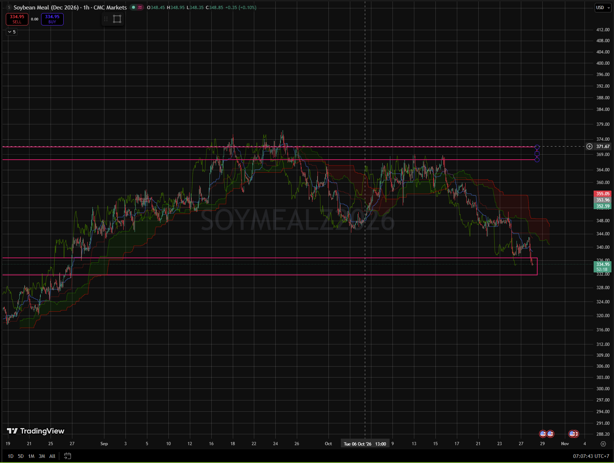
Task: Open the USD currency dropdown
Action: pos(603,8)
